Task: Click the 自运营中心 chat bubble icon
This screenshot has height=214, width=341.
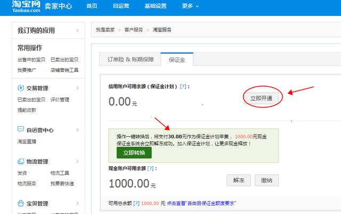Action: [21, 129]
